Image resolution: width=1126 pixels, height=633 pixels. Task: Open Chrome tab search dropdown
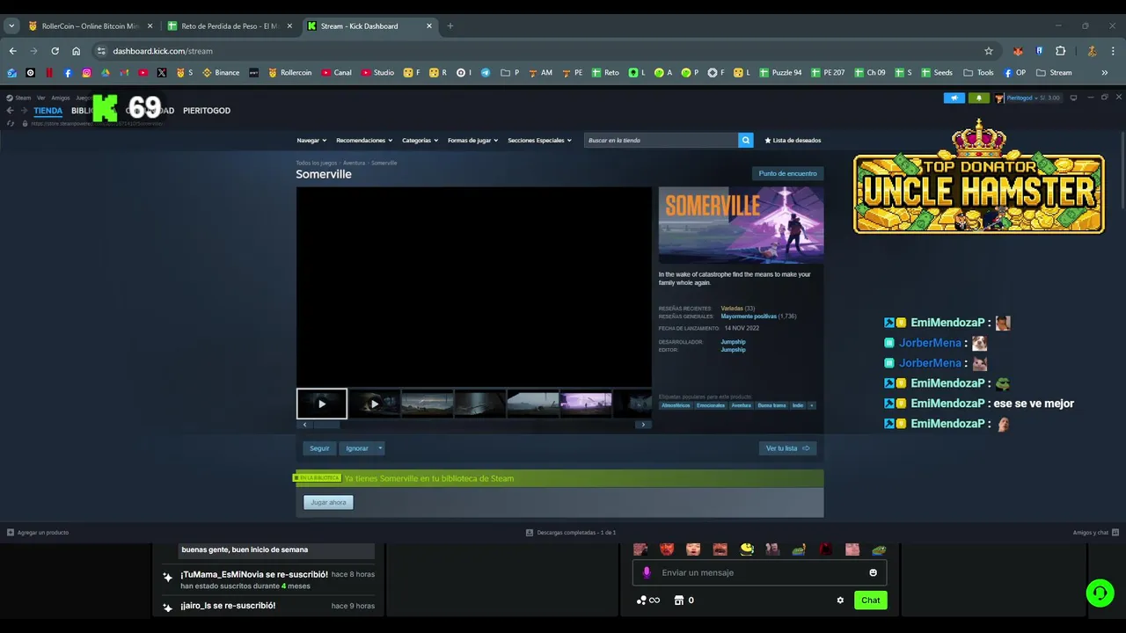11,26
